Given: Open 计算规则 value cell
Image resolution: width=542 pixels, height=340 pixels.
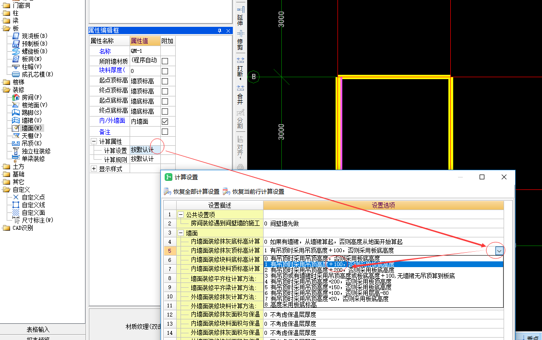Looking at the screenshot, I should (x=145, y=159).
